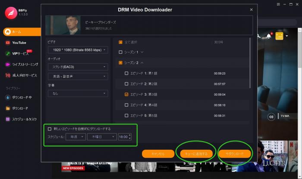Image resolution: width=302 pixels, height=179 pixels.
Task: Open the 木曜日 weekday dropdown
Action: click(x=102, y=137)
